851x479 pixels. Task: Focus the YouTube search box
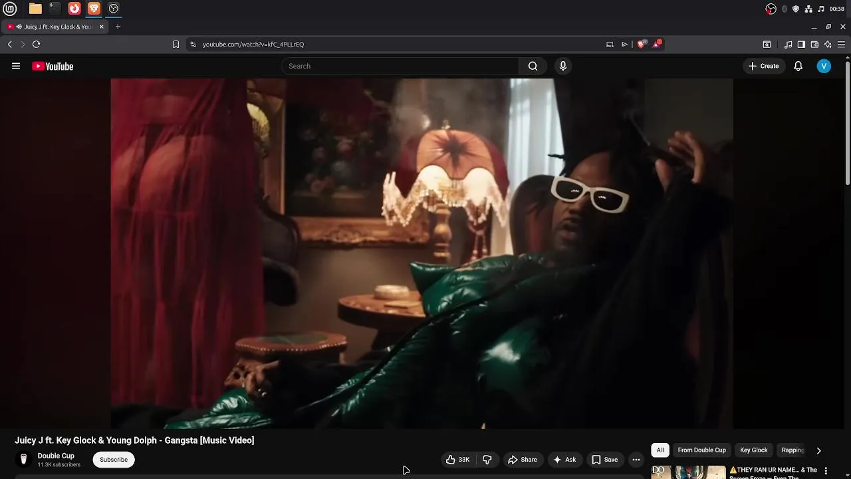tap(400, 66)
